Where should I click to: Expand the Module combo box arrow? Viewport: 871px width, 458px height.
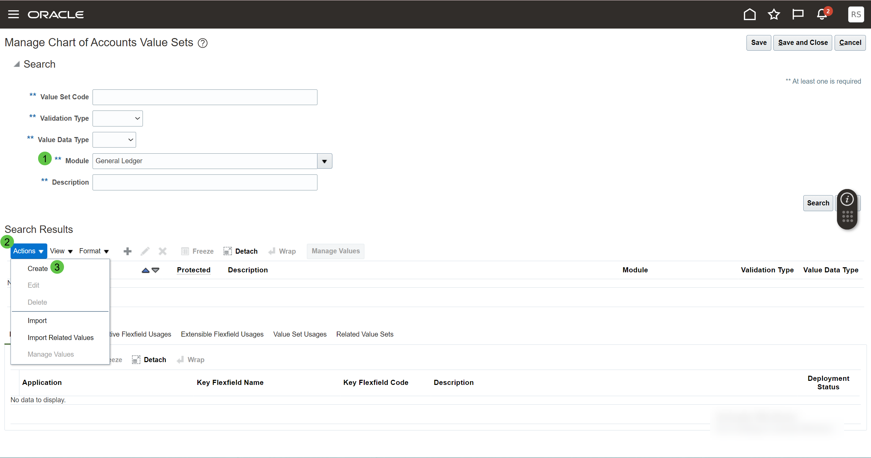click(325, 161)
